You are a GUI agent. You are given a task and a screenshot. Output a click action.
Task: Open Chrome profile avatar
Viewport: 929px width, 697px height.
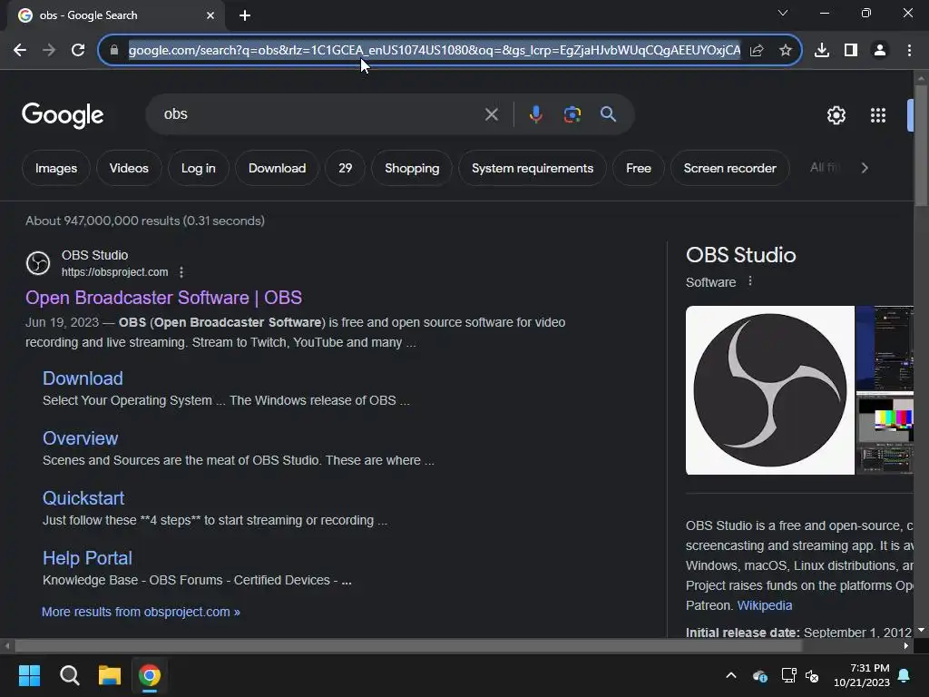(880, 50)
